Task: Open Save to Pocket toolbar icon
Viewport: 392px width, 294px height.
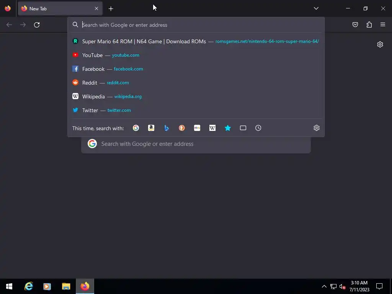Action: pos(355,24)
